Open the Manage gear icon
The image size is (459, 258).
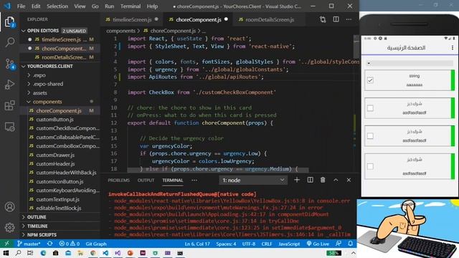pyautogui.click(x=9, y=227)
